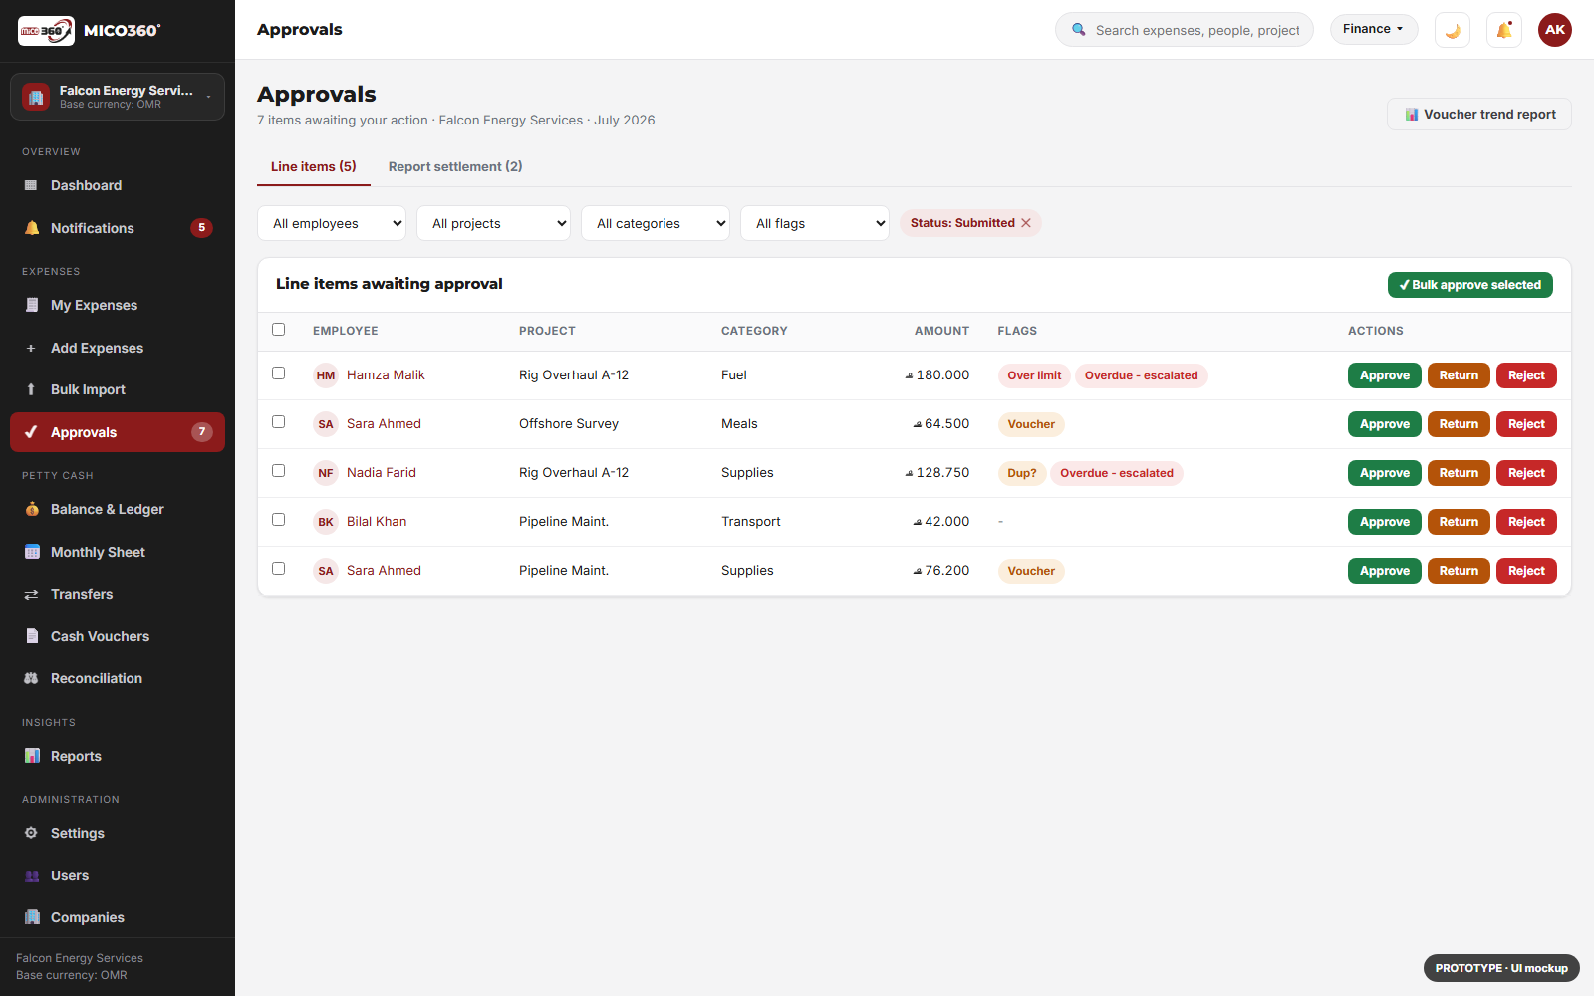Expand the Falcon Energy Services company switcher
The image size is (1594, 996).
[x=118, y=97]
